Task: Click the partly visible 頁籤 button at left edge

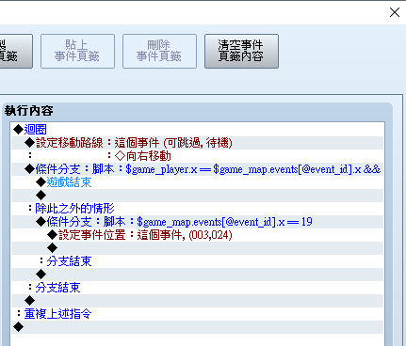Action: coord(16,51)
